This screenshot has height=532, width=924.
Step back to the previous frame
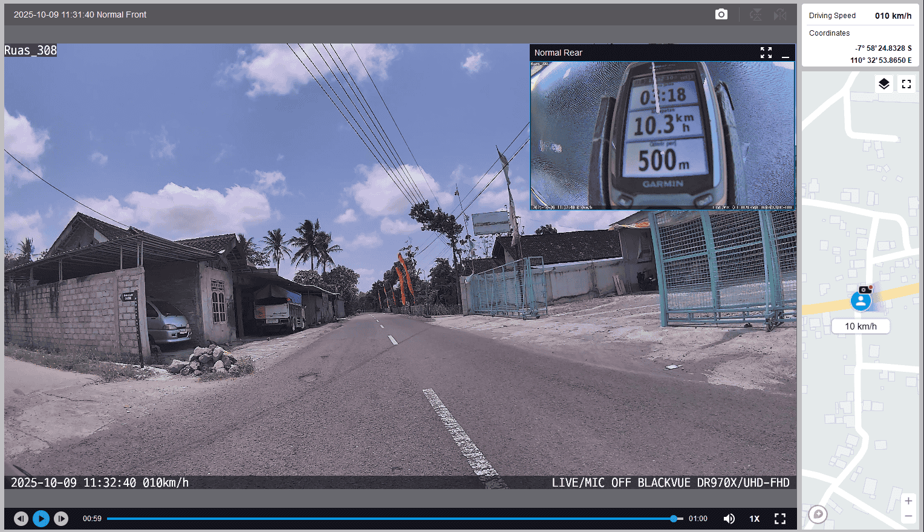click(x=21, y=519)
